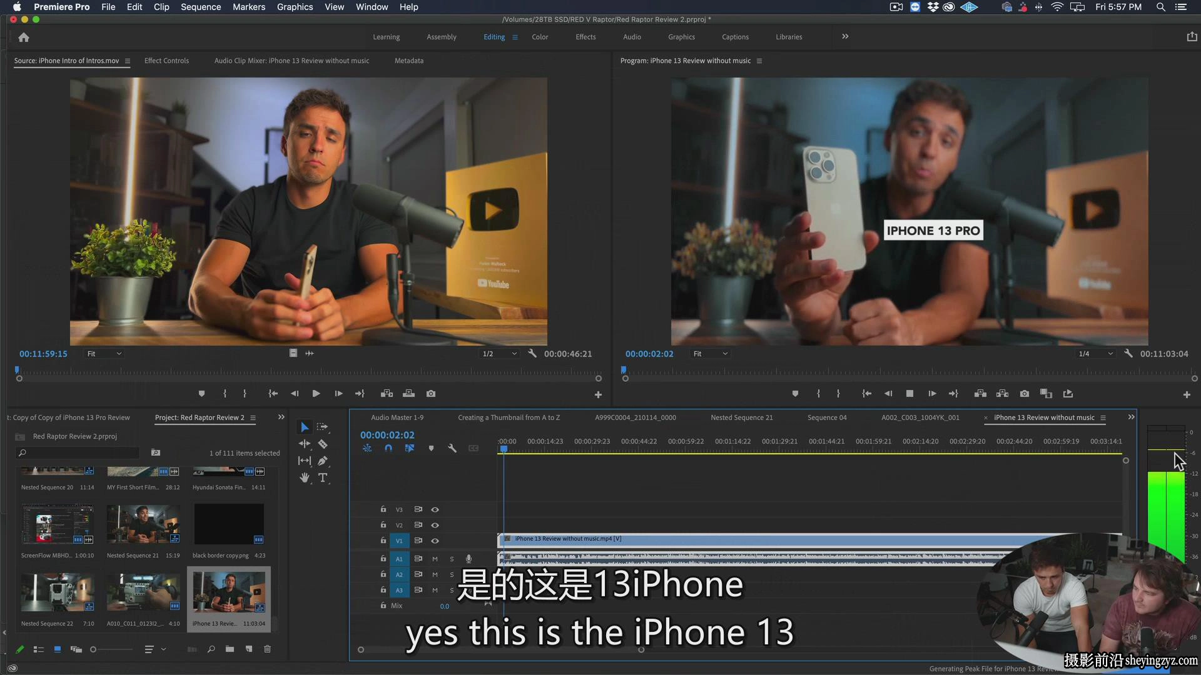Open Metadata panel tab

click(409, 61)
